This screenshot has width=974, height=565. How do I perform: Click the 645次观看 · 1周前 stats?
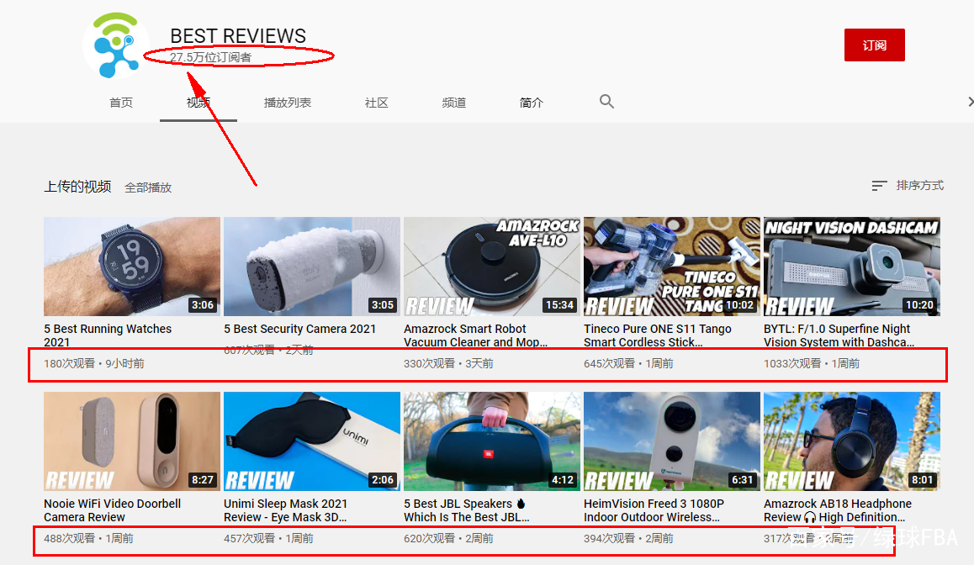[x=628, y=363]
